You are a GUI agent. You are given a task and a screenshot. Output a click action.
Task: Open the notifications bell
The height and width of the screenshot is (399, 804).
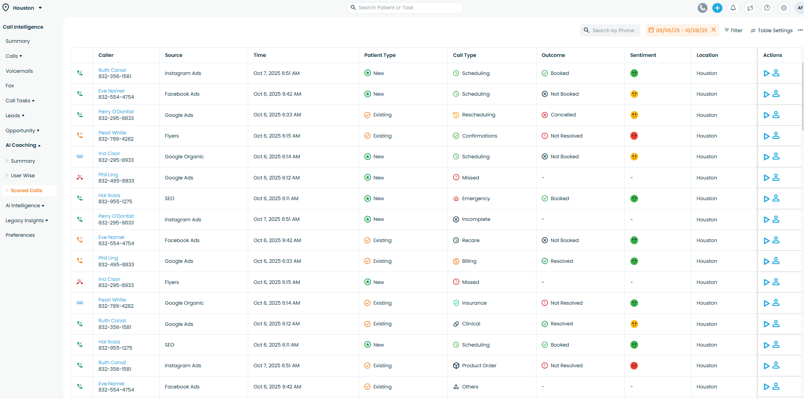[x=733, y=8]
